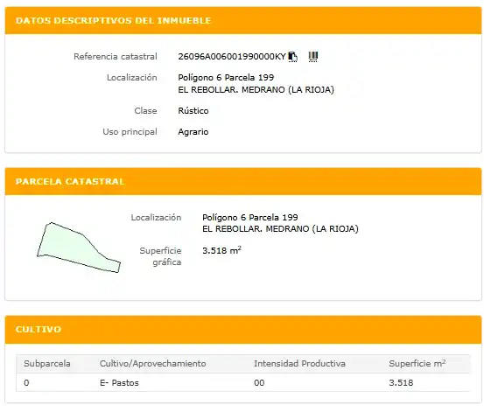This screenshot has height=412, width=484.
Task: Click the 3.518 m² graphic surface value
Action: pos(221,250)
